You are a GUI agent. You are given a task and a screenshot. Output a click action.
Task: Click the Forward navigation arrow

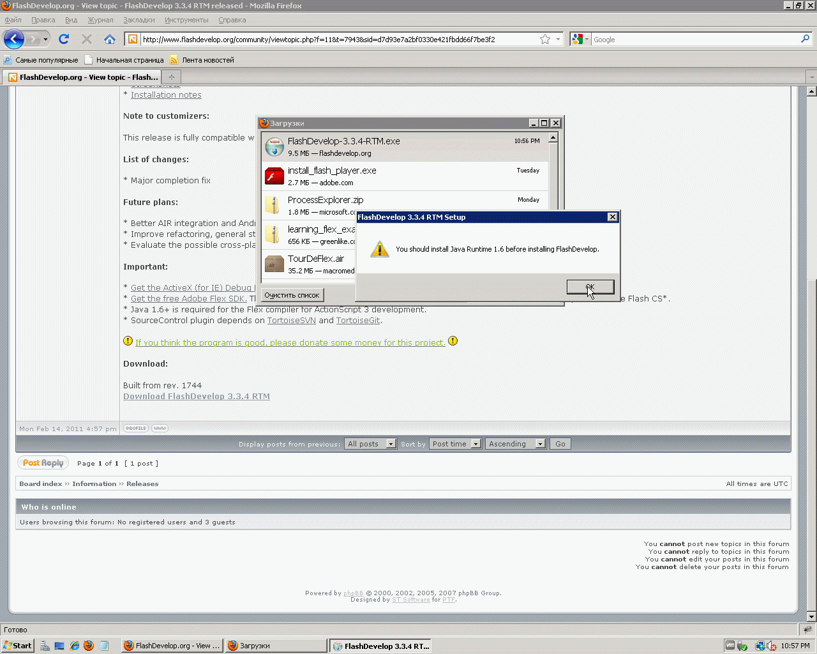[33, 39]
